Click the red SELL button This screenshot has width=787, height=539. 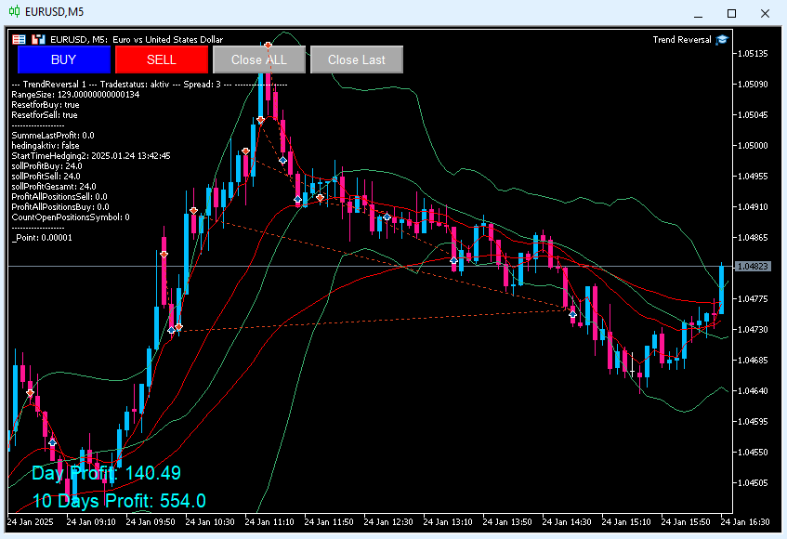click(x=162, y=59)
